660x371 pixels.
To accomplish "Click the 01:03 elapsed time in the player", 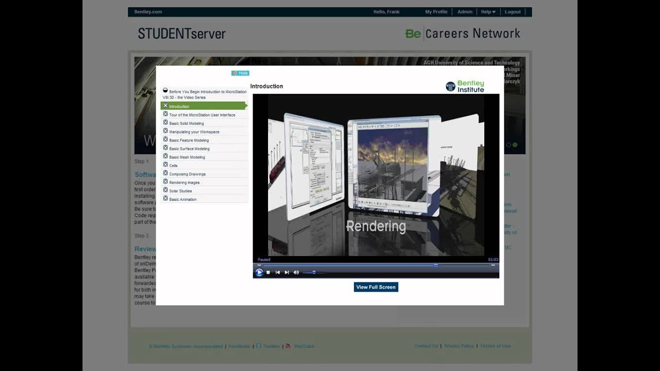I will click(493, 260).
